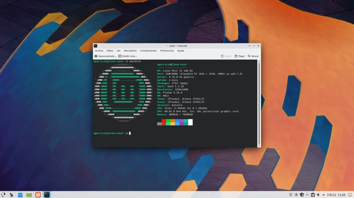Expand the Nueva pestaña dropdown chevron
The image size is (354, 198).
coord(116,56)
